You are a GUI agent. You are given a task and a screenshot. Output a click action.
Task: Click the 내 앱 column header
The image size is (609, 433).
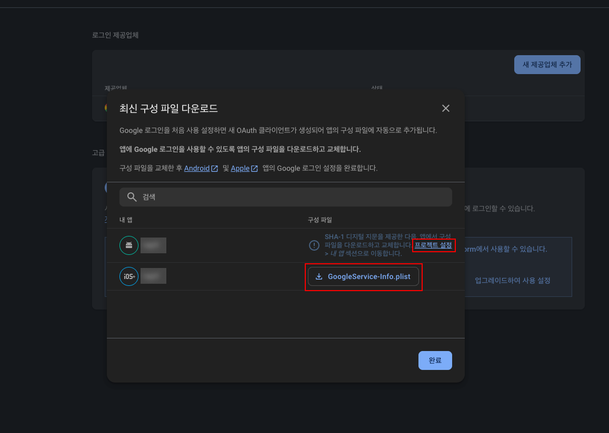pyautogui.click(x=126, y=220)
